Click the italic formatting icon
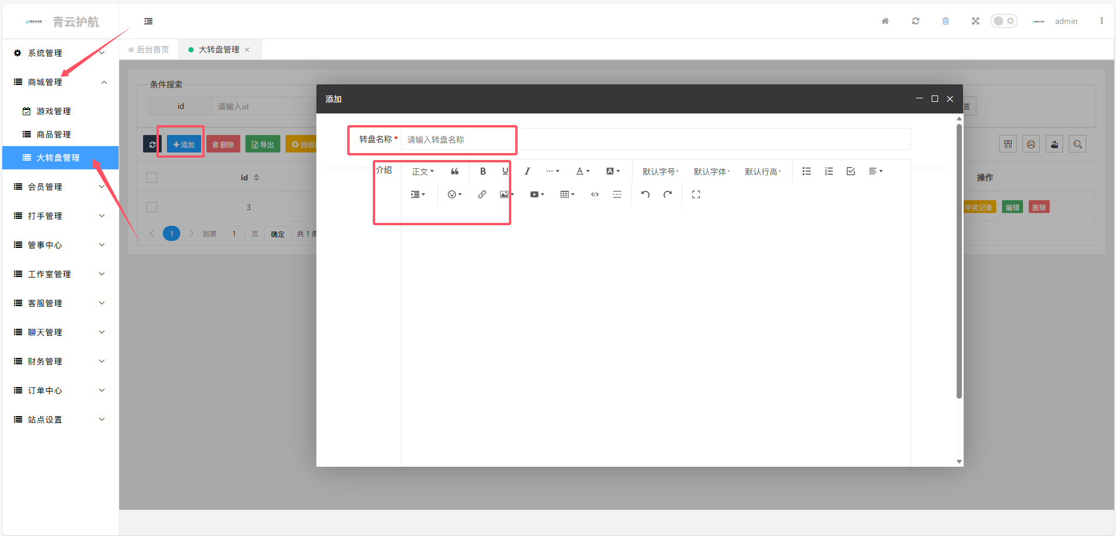This screenshot has height=536, width=1116. [527, 171]
